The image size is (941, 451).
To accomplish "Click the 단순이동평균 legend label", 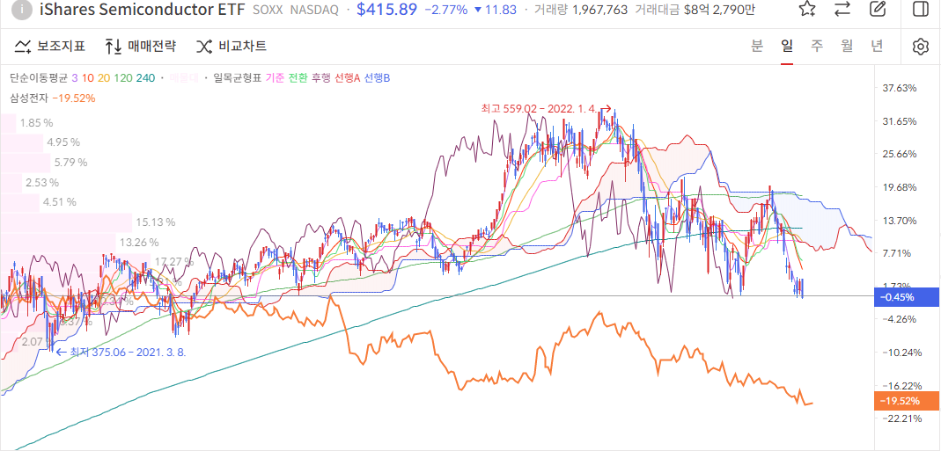I will click(x=39, y=78).
